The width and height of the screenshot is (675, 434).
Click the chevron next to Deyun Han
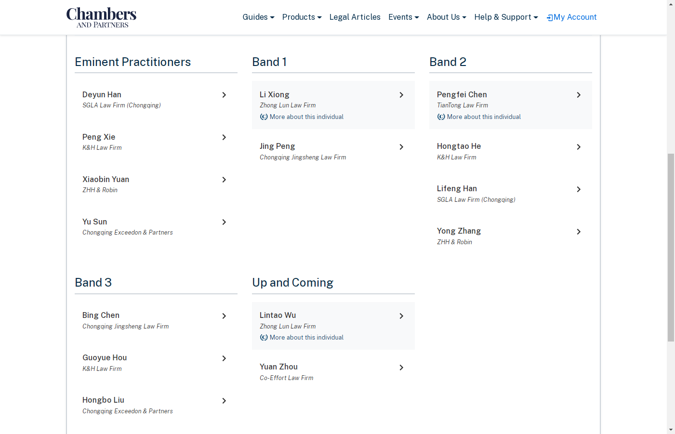click(224, 95)
